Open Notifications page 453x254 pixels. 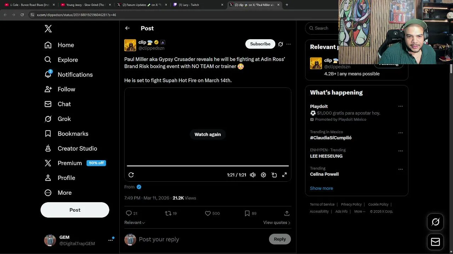tap(68, 75)
